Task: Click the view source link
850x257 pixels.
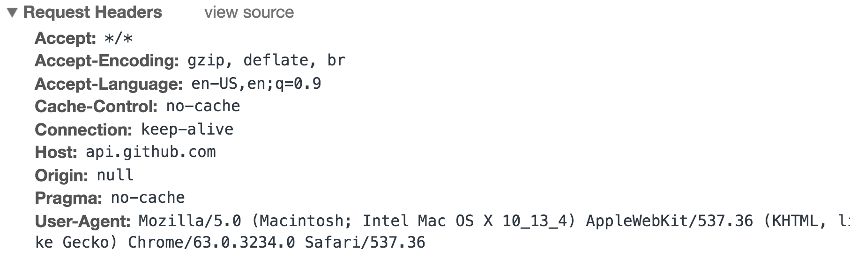Action: click(249, 12)
